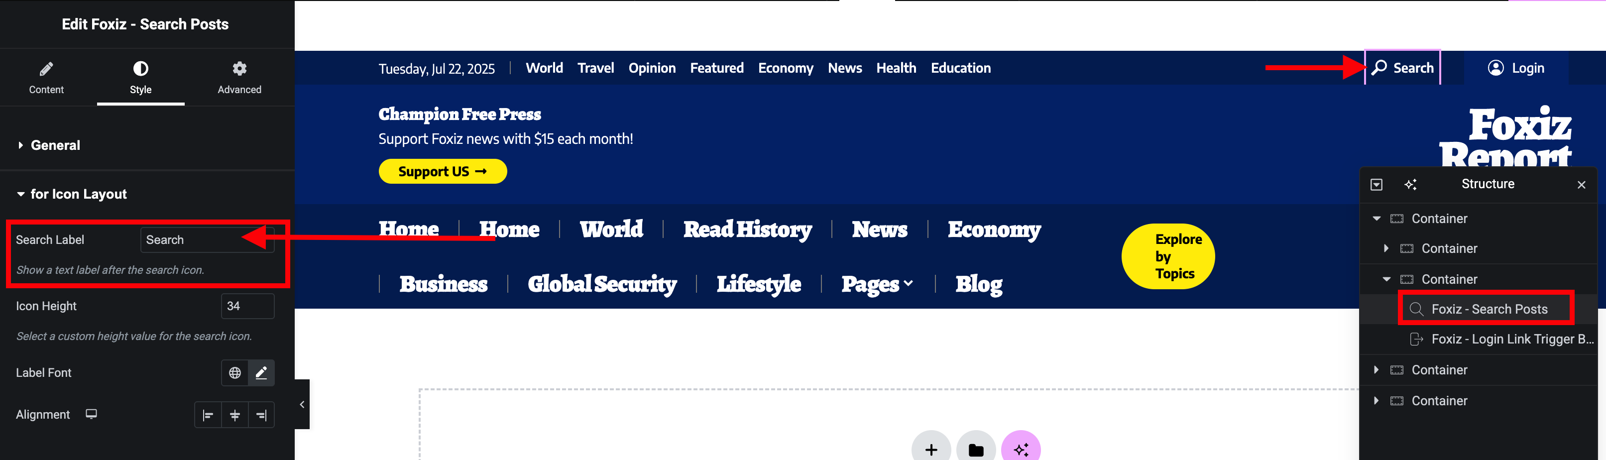
Task: Click the pink AI sparkle button
Action: pos(1021,449)
